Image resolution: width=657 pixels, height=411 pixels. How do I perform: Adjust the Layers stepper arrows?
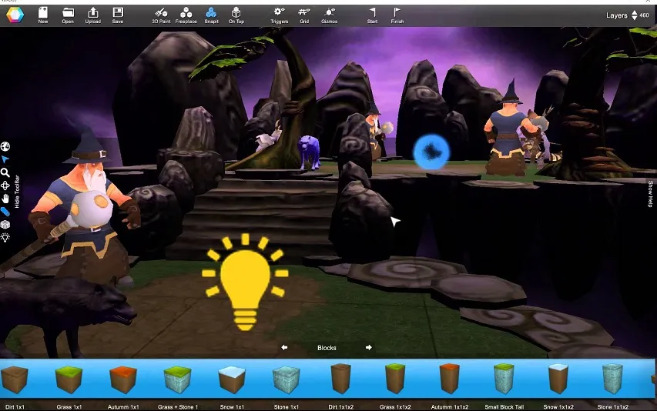pyautogui.click(x=635, y=15)
